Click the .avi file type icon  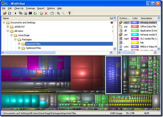[121, 34]
